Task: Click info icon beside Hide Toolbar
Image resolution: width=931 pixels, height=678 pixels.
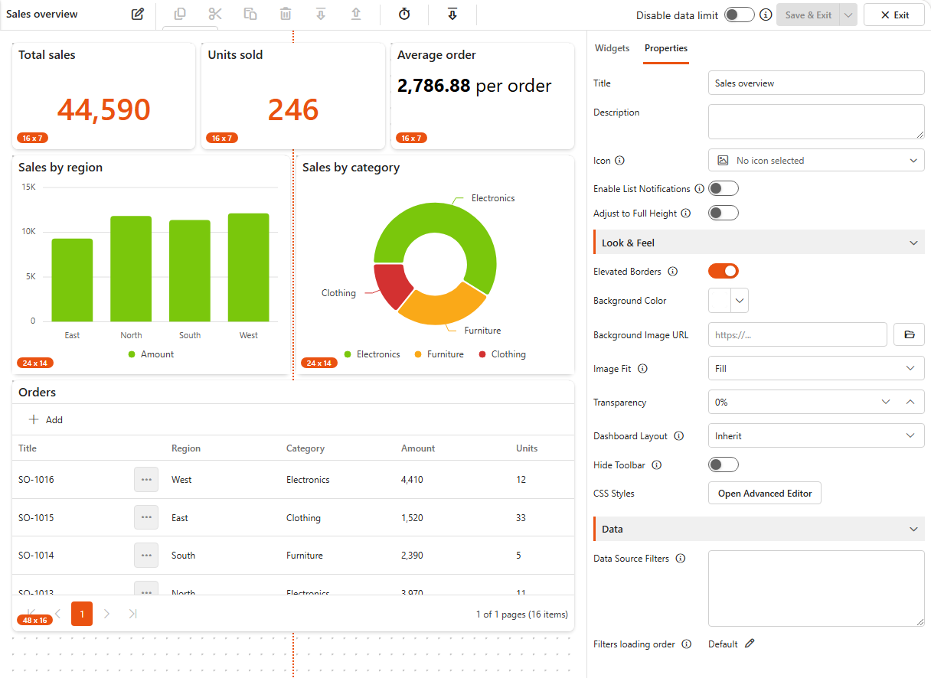Action: (656, 465)
